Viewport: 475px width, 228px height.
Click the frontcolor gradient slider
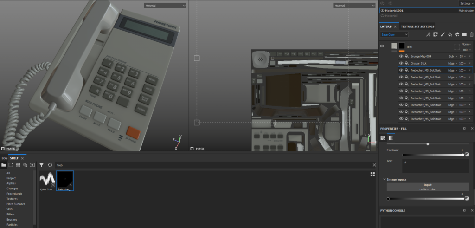click(x=433, y=155)
